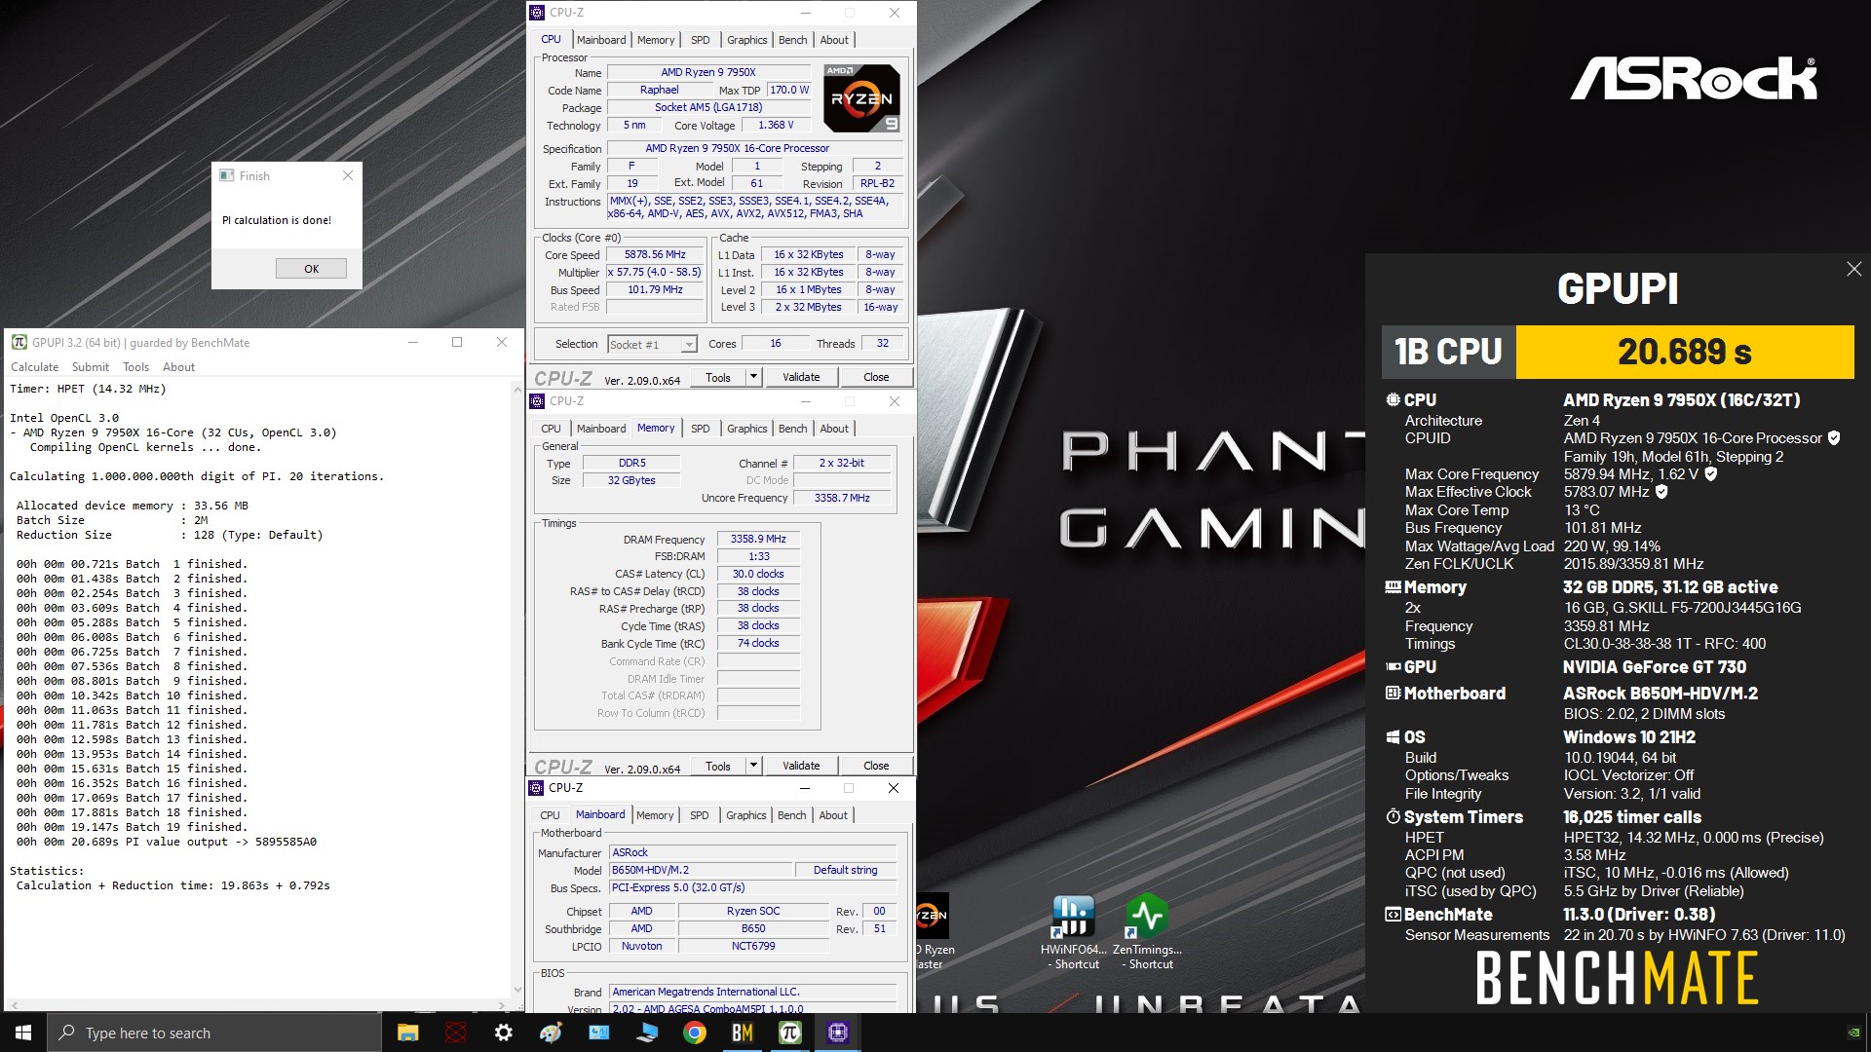Viewport: 1871px width, 1052px height.
Task: Click Tools button in top CPU-Z window
Action: point(718,377)
